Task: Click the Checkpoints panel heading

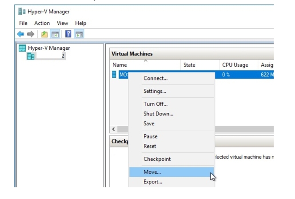Action: coord(120,141)
